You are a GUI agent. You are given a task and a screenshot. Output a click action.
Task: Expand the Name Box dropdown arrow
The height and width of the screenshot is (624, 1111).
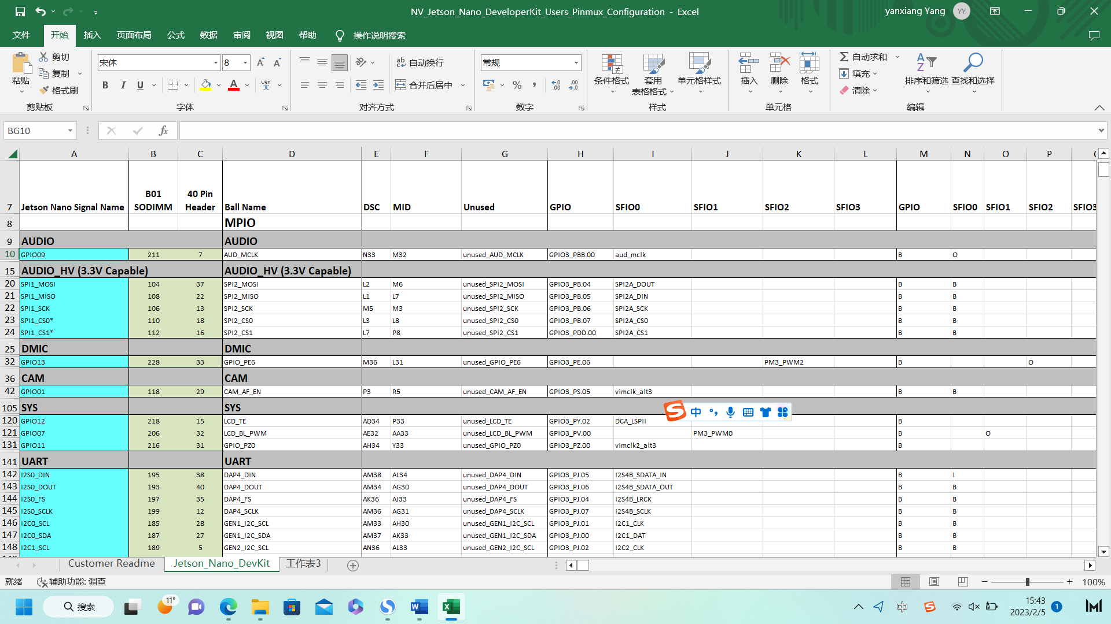(70, 131)
